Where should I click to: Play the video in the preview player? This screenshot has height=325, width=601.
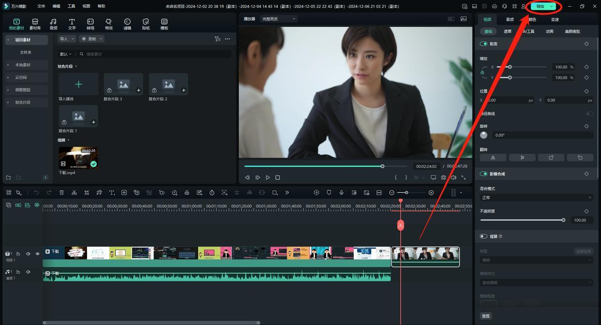tap(268, 178)
